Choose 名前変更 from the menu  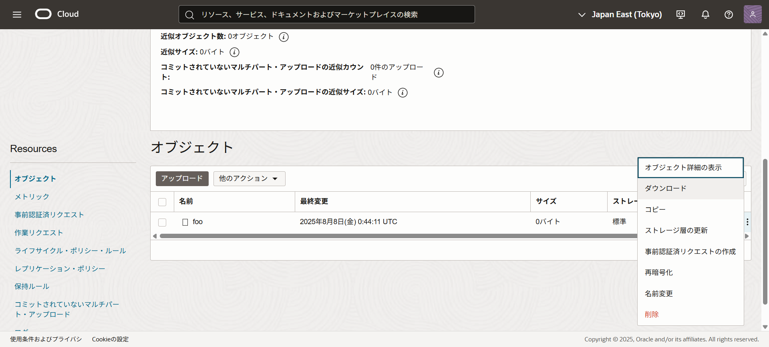tap(690, 294)
